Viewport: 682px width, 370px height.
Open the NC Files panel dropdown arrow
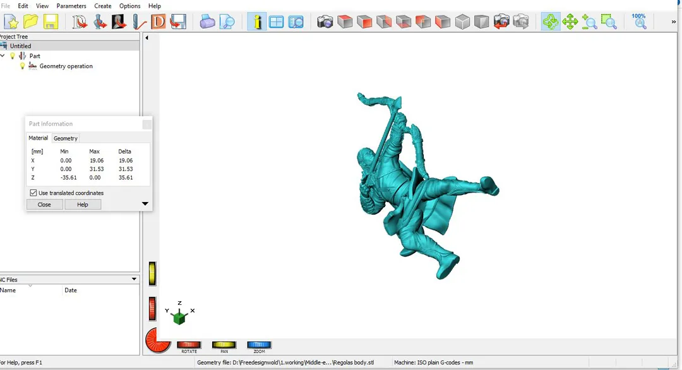[134, 279]
